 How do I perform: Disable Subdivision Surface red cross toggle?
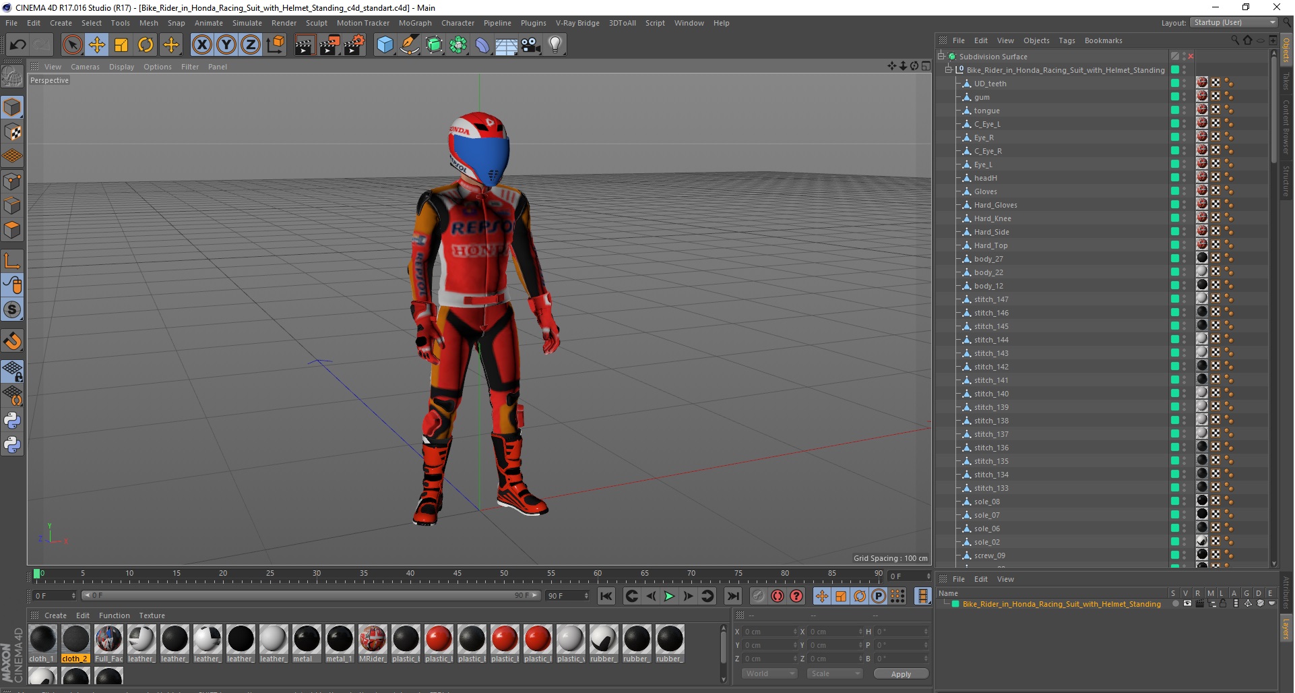1191,57
